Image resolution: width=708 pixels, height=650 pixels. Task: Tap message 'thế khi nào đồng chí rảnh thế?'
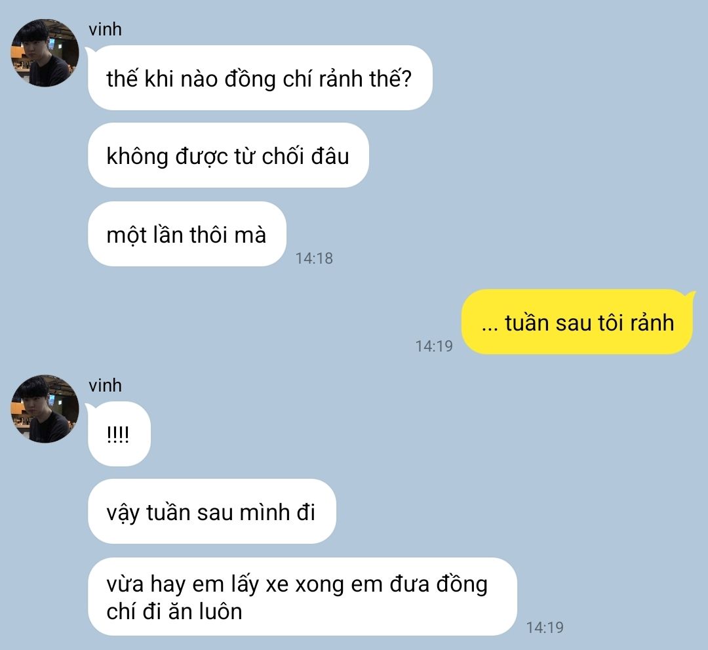point(260,77)
